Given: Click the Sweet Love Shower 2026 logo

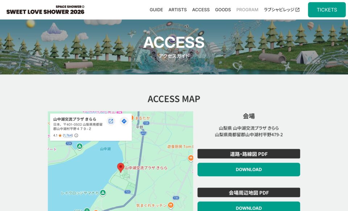Looking at the screenshot, I should pos(45,10).
